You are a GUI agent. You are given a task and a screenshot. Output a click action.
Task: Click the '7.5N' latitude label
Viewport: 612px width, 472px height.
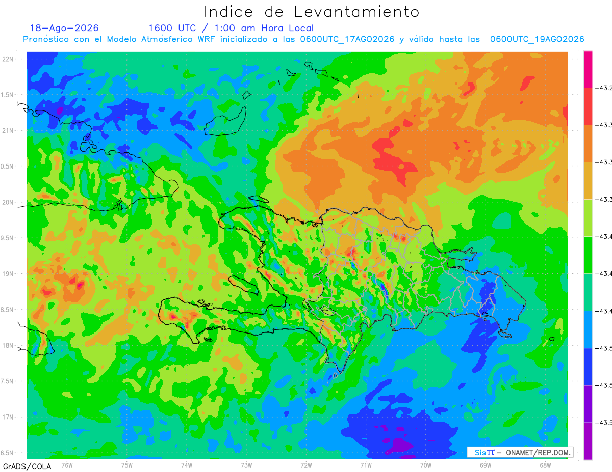click(8, 381)
